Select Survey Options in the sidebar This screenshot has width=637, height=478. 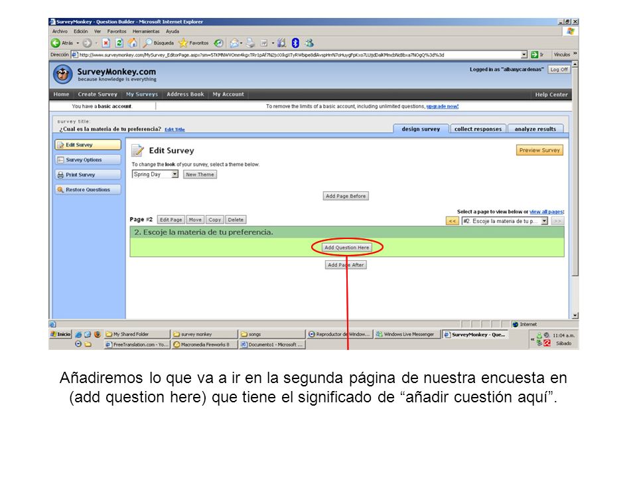point(88,160)
